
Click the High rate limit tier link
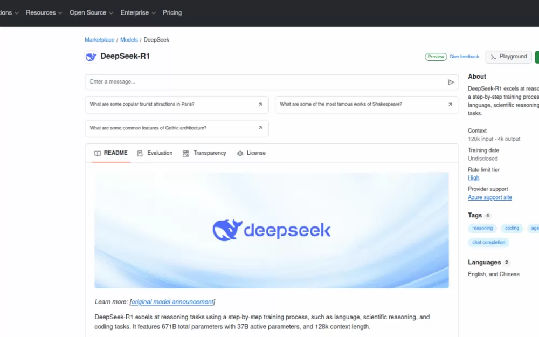click(x=473, y=178)
